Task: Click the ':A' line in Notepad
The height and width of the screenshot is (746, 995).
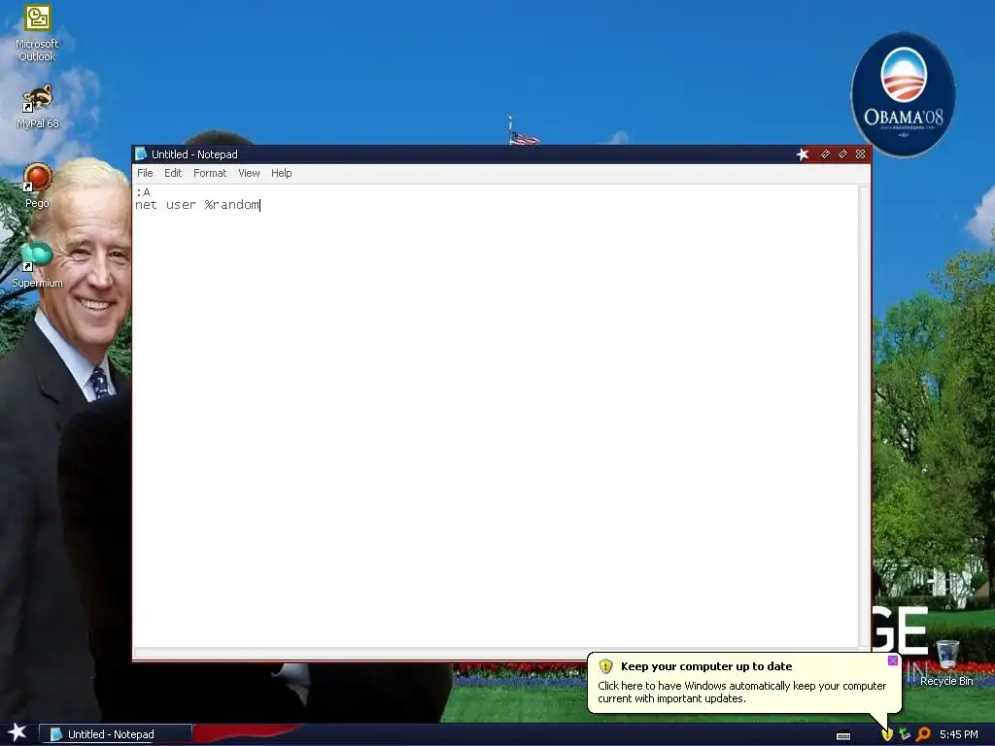Action: (143, 192)
